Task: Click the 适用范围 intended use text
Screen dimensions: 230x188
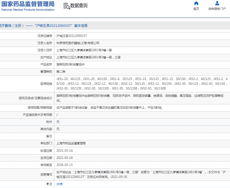Action: (110, 108)
